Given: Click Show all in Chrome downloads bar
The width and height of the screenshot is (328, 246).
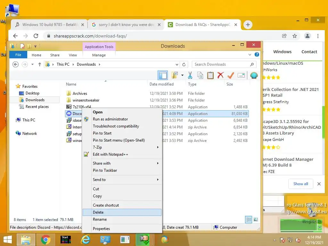Looking at the screenshot, I should pos(300,184).
